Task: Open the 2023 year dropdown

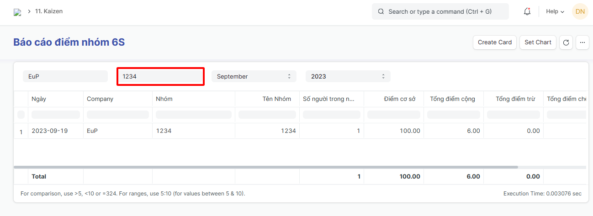Action: 348,76
